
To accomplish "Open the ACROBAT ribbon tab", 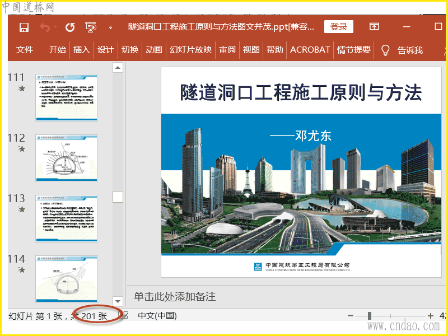I will 310,50.
